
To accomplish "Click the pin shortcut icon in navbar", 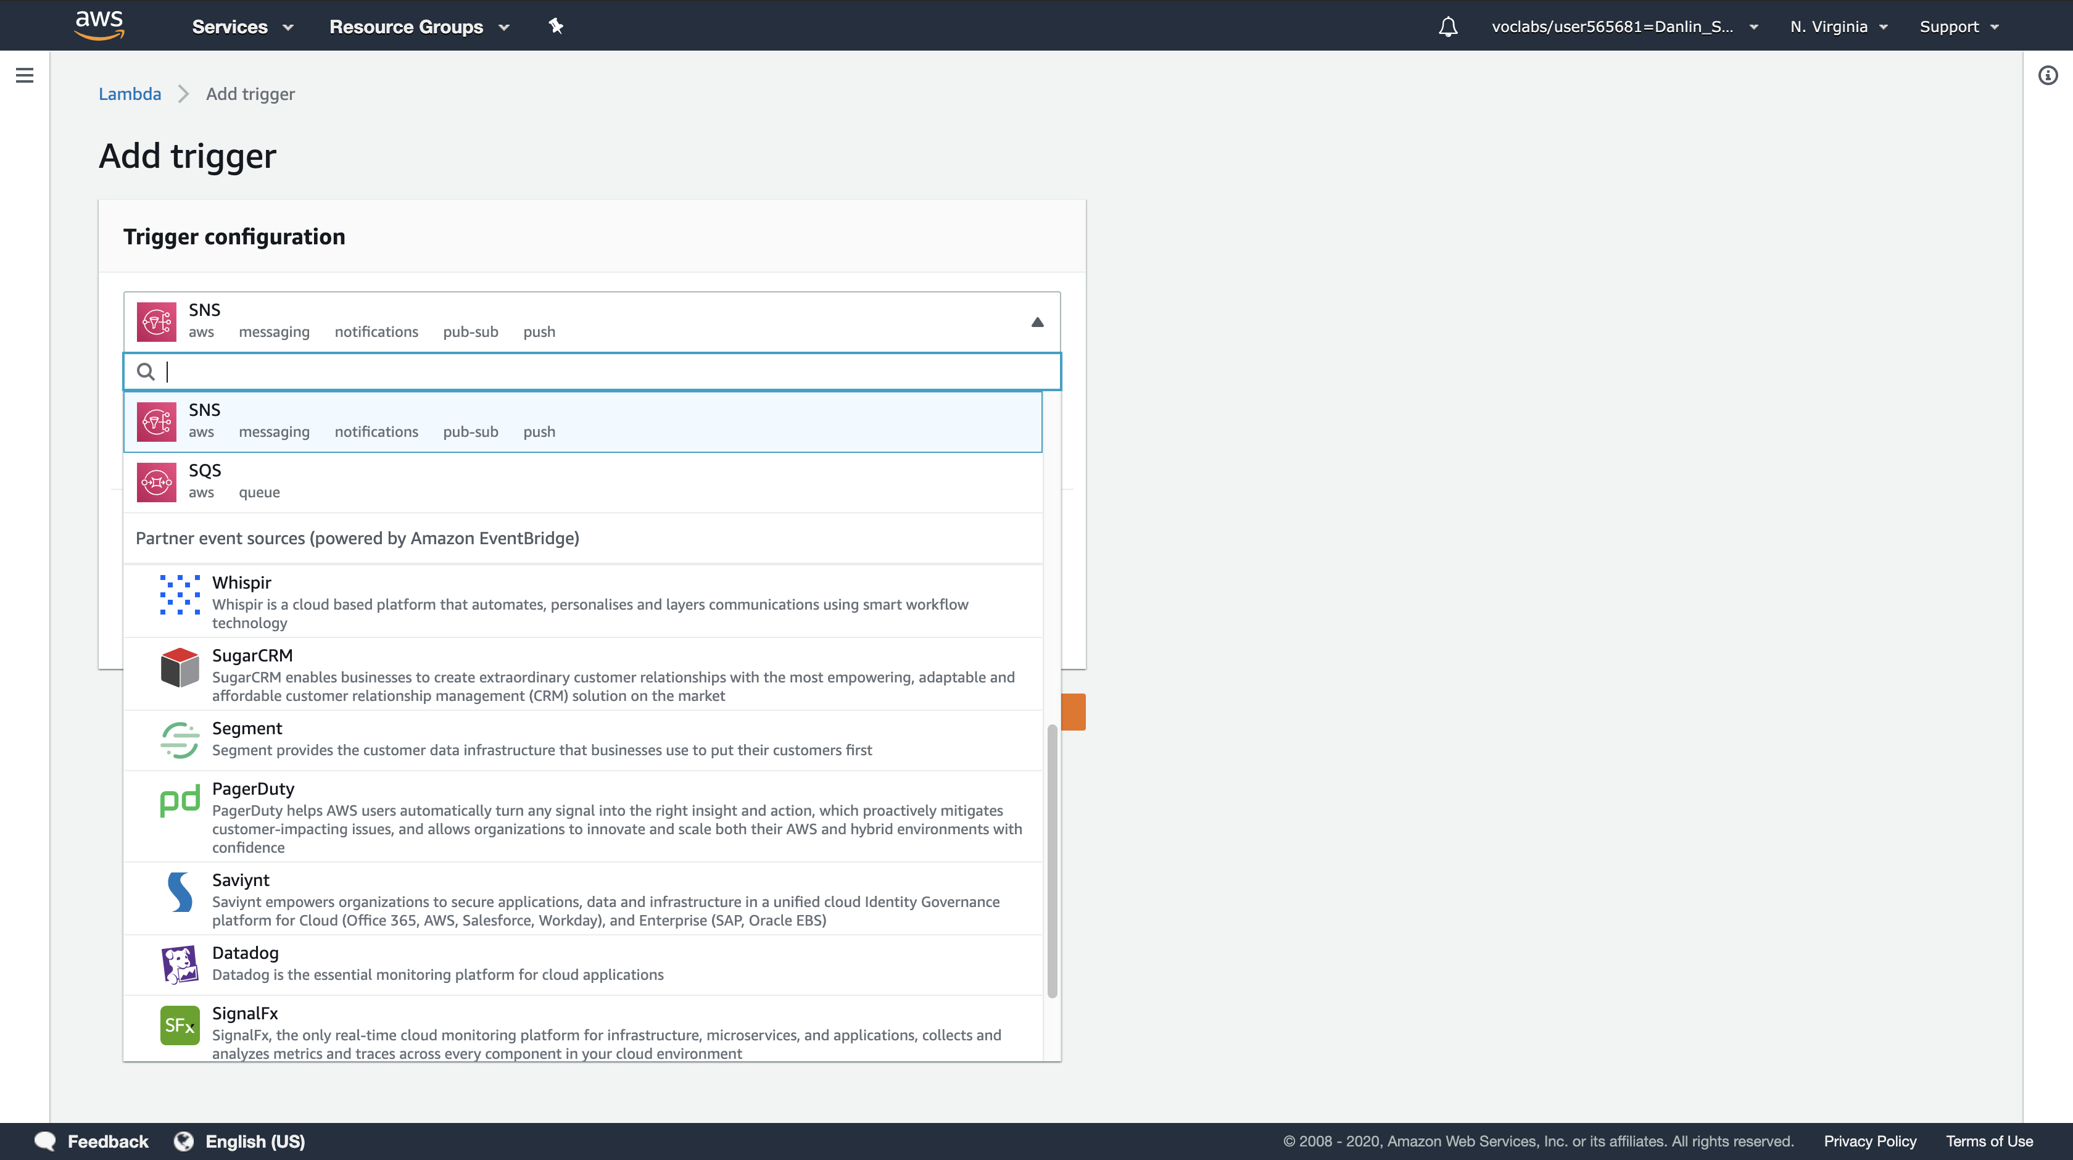I will point(555,26).
